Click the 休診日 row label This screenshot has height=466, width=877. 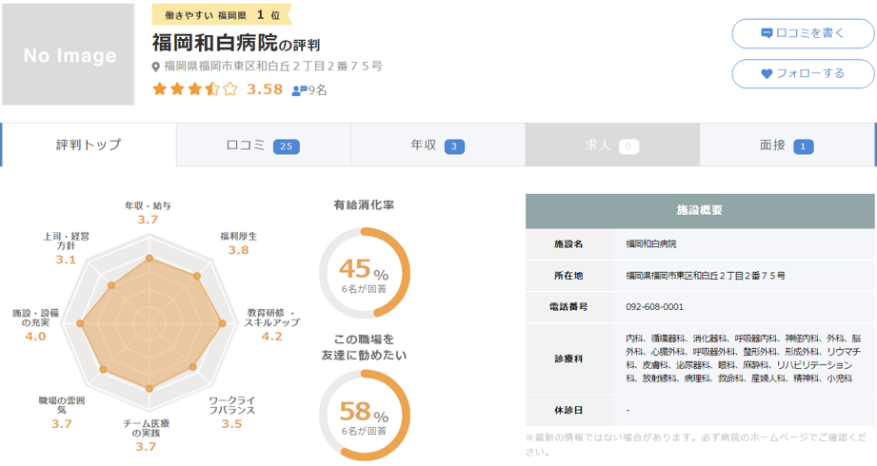[568, 410]
